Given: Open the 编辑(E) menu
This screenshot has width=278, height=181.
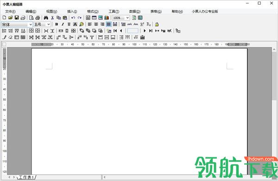Looking at the screenshot, I should 31,12.
